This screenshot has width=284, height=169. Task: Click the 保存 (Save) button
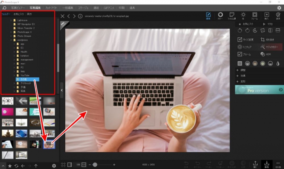tap(267, 164)
